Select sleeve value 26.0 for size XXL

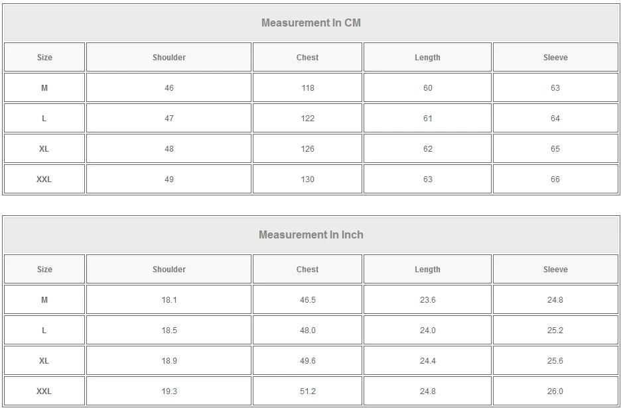[x=555, y=391]
